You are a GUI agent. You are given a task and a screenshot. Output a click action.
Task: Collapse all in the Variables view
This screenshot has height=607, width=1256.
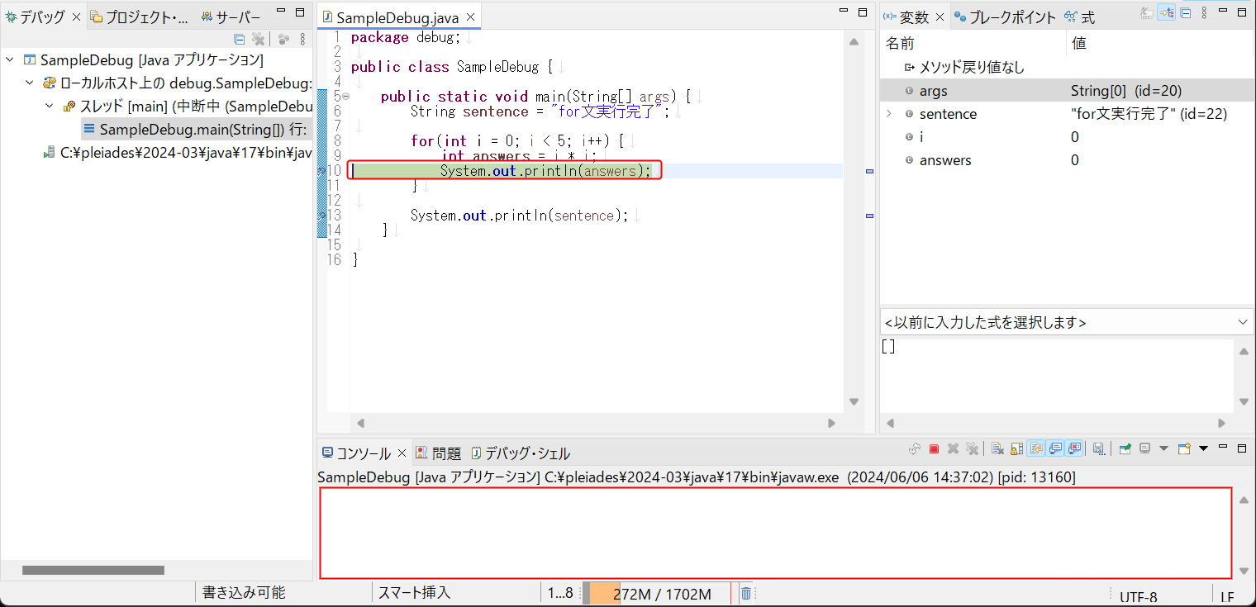pos(1185,13)
